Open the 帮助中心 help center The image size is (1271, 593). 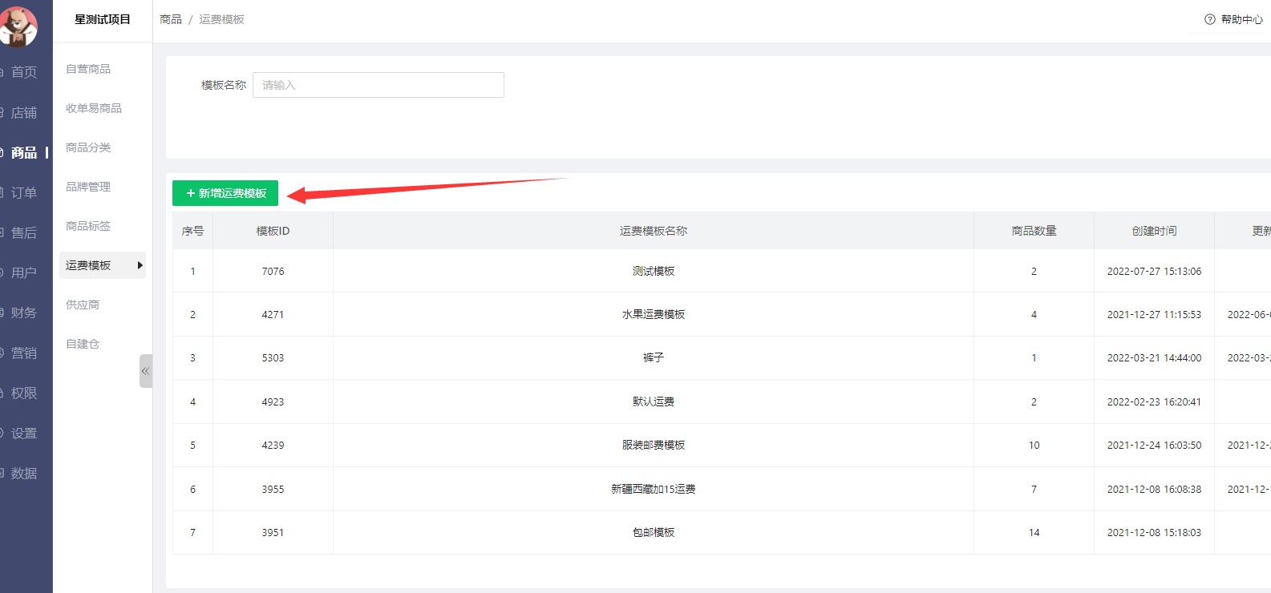[1233, 19]
